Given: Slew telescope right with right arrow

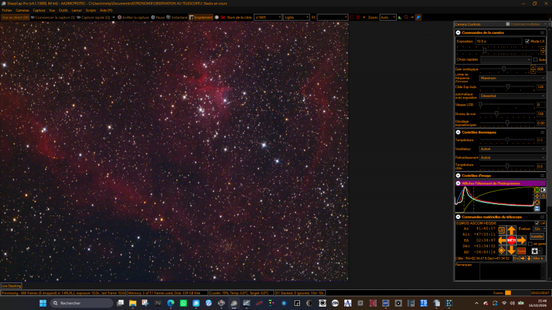Looking at the screenshot, I should tap(522, 240).
